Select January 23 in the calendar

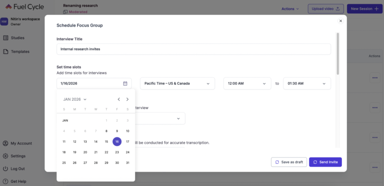[117, 152]
